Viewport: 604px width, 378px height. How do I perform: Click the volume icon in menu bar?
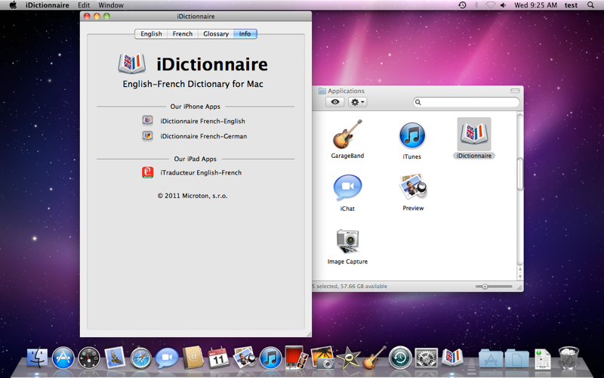(503, 5)
